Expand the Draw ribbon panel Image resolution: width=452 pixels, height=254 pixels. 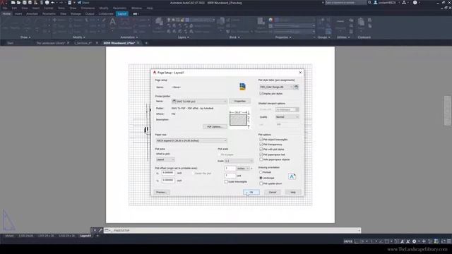[x=25, y=37]
